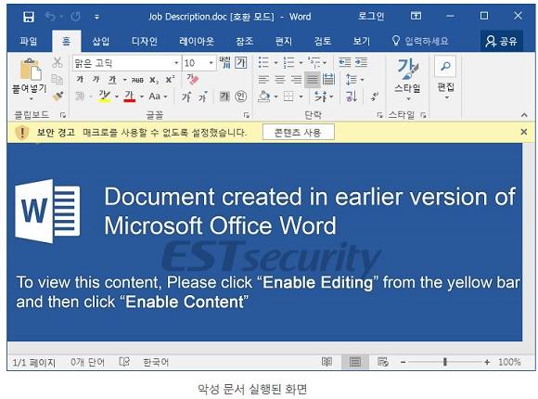Center align the text

click(x=280, y=80)
